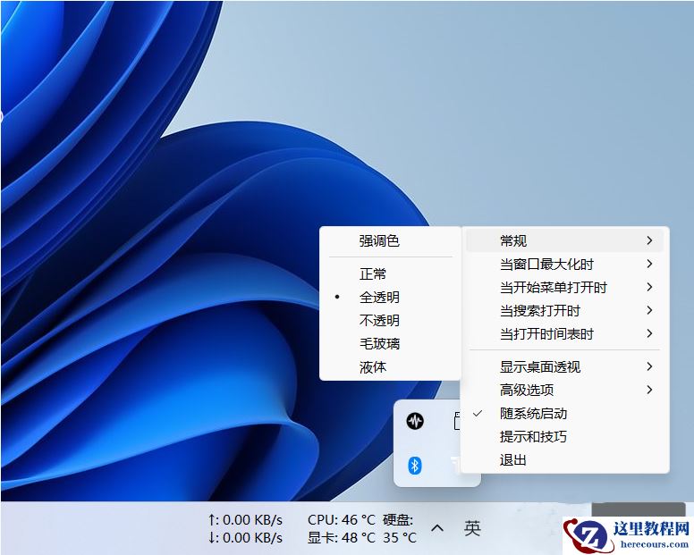Click the 硬盘 35 °C reading
Image resolution: width=694 pixels, height=555 pixels.
400,529
